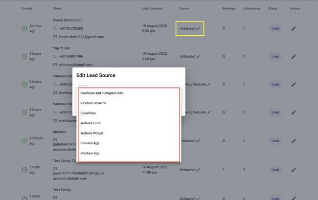Select Website Form option
The image size is (318, 200).
pyautogui.click(x=129, y=123)
